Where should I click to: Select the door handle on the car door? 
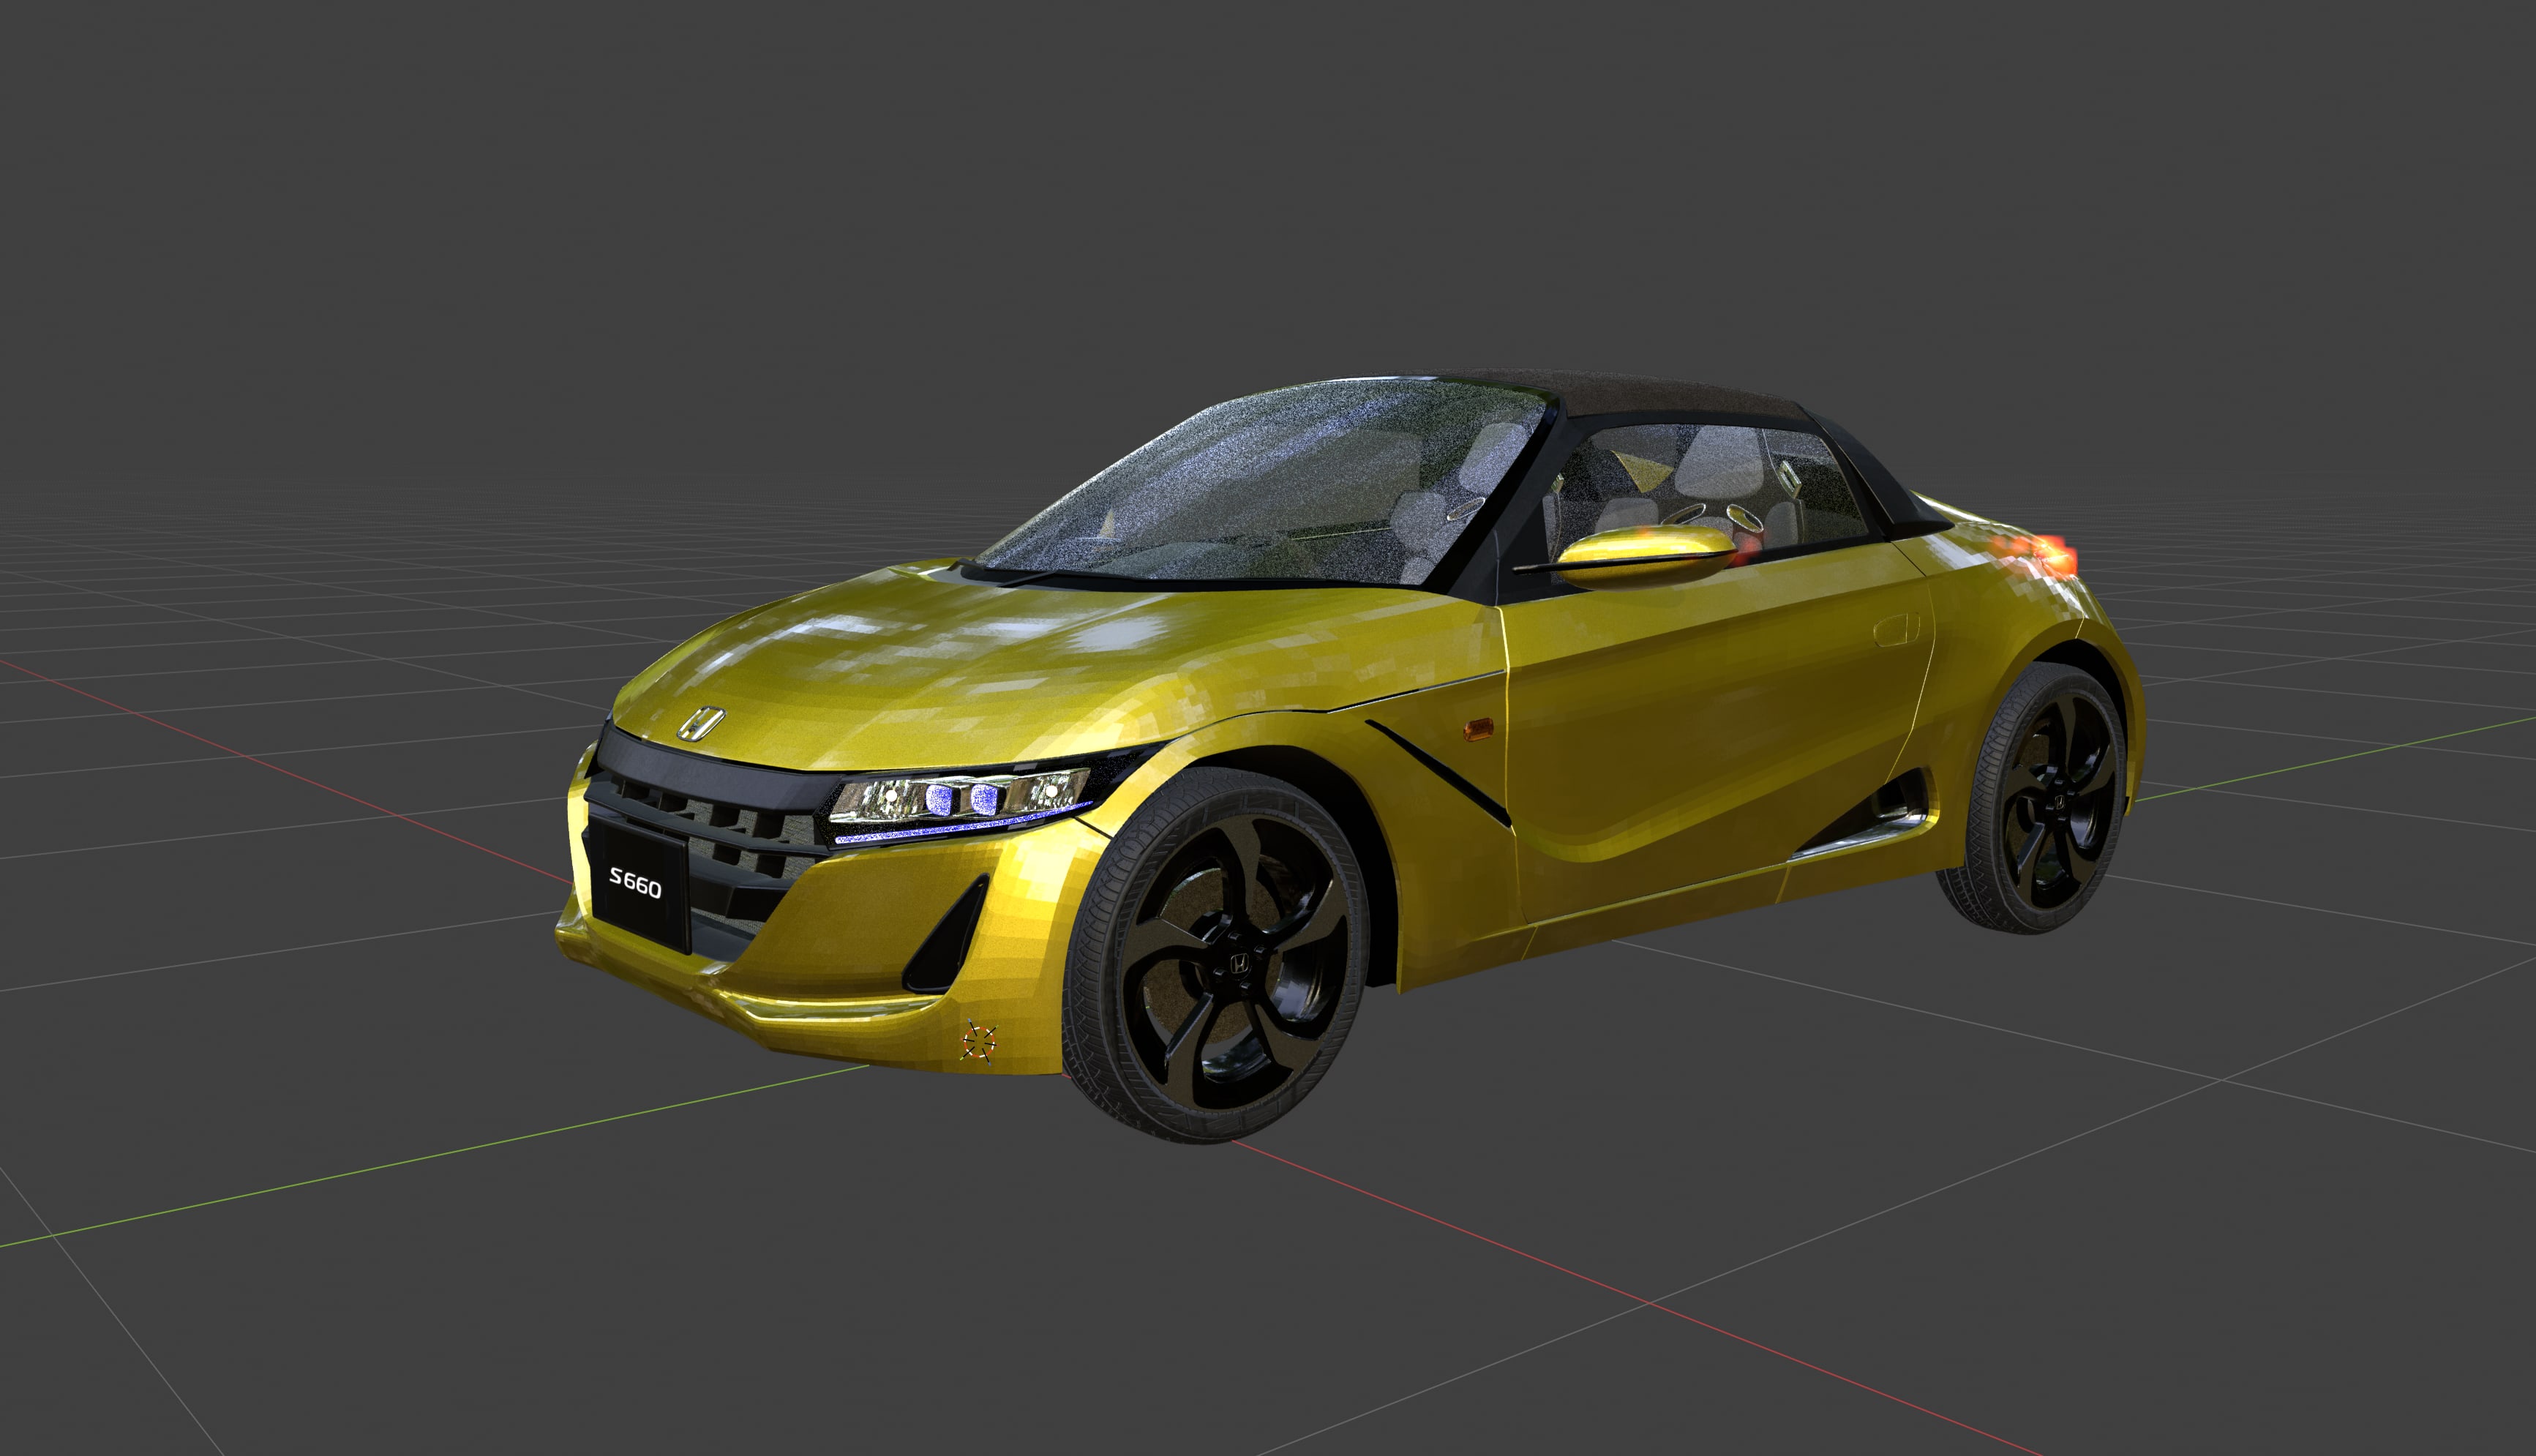[1896, 630]
